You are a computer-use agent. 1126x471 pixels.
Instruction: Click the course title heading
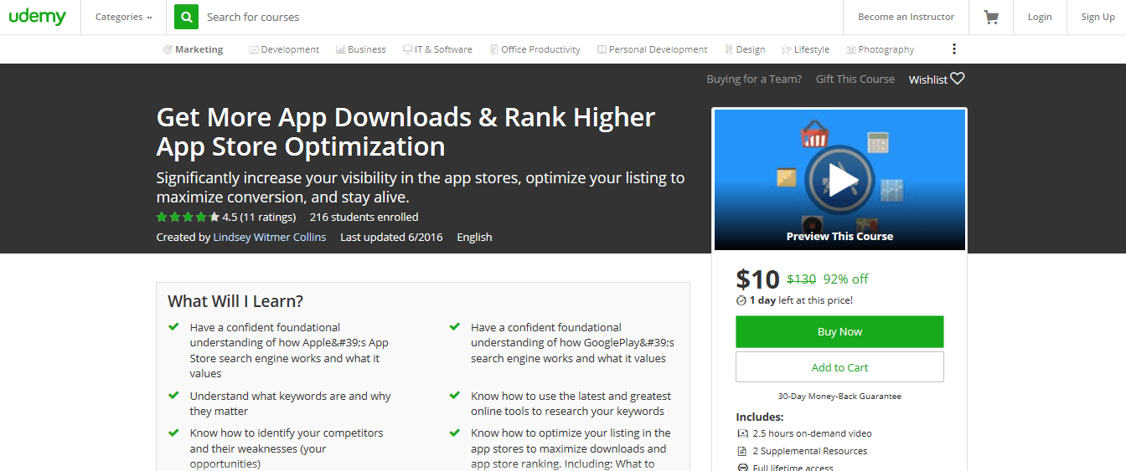point(406,131)
